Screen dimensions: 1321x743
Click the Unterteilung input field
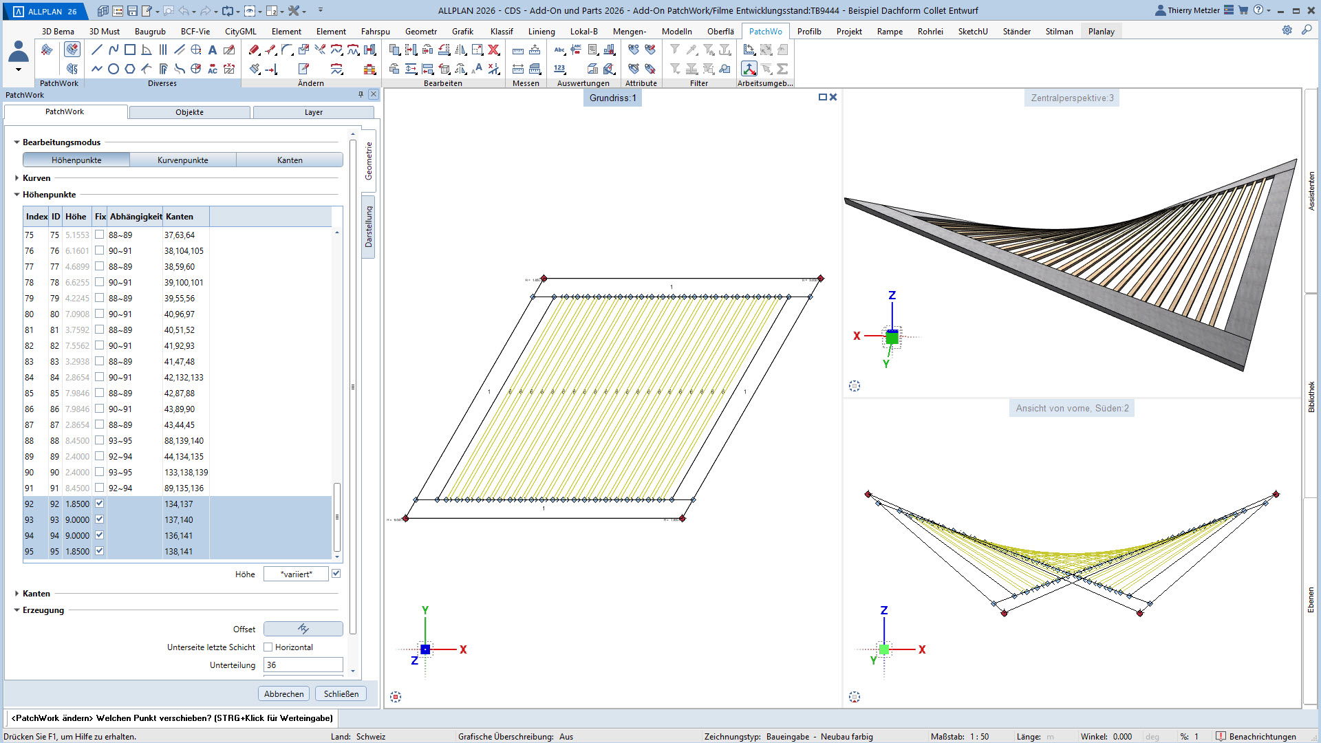coord(303,665)
